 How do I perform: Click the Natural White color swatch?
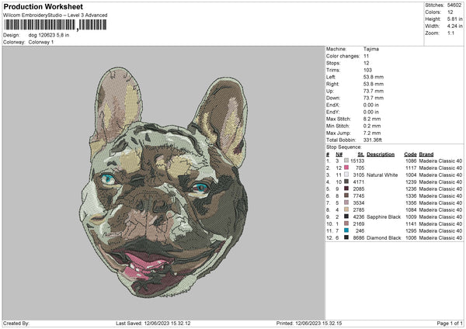coord(346,175)
